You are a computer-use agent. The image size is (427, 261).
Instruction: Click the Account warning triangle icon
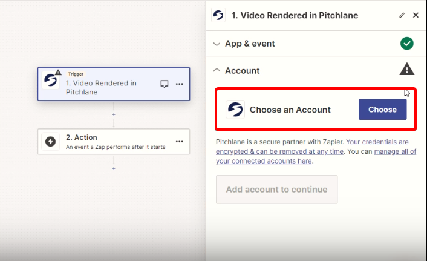click(407, 69)
